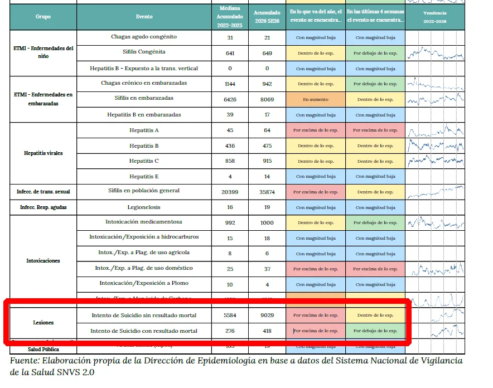Click the "Hepatitis virales" group cell
This screenshot has height=388, width=493.
pyautogui.click(x=43, y=153)
